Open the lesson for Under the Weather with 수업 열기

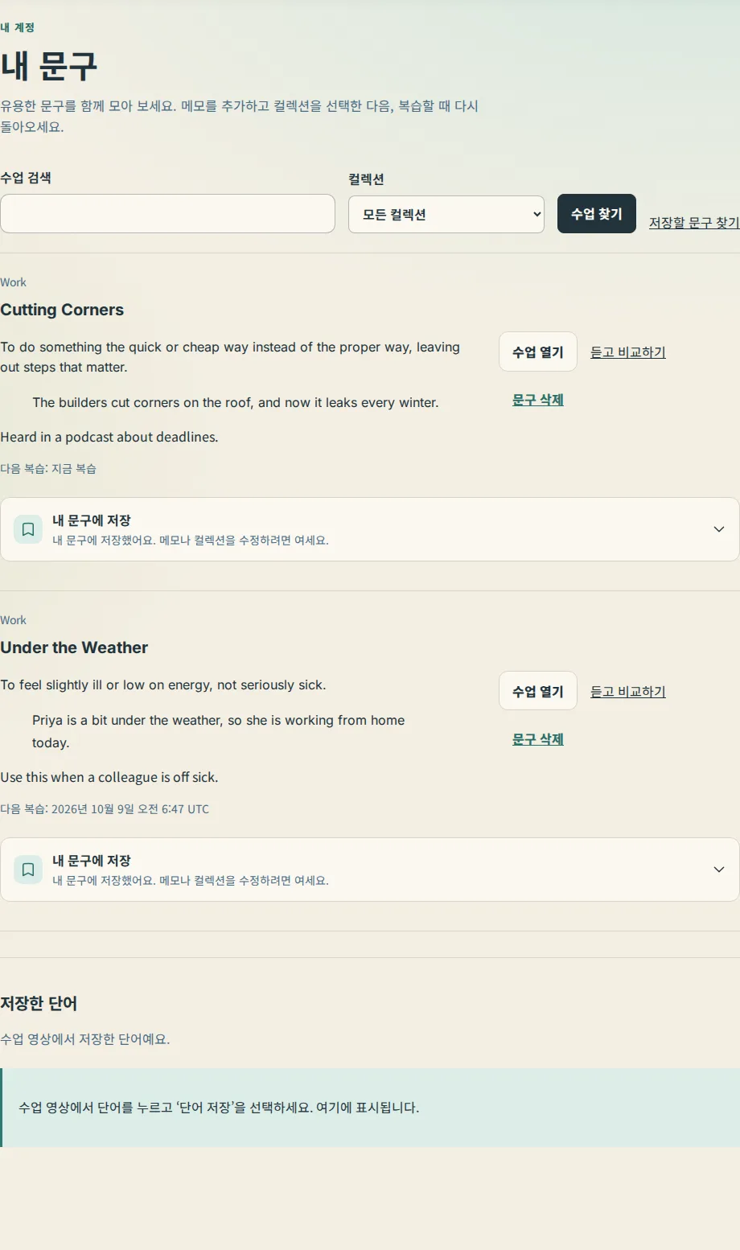(538, 691)
